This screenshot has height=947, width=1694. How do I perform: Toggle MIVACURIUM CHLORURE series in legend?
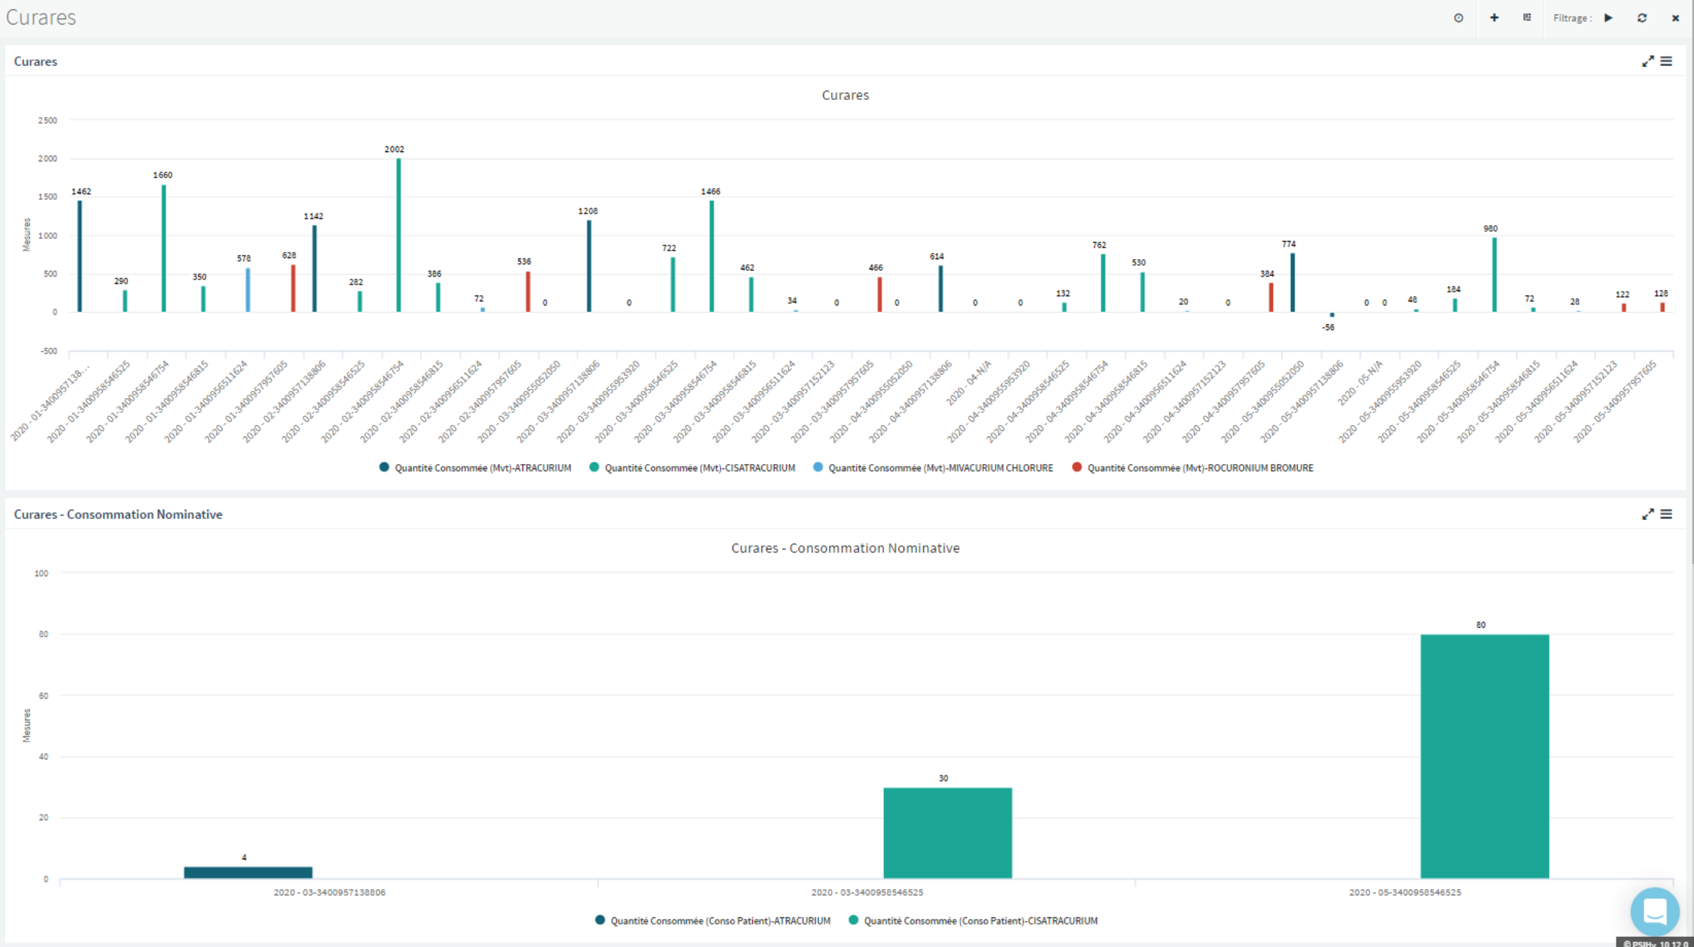(x=940, y=468)
